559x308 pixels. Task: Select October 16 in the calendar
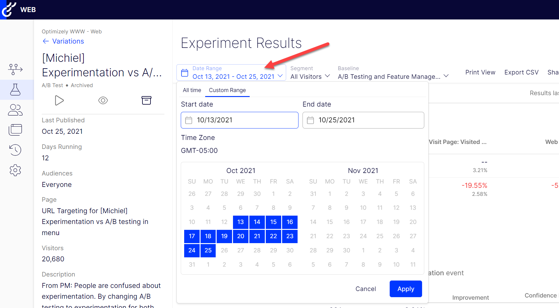click(x=290, y=222)
